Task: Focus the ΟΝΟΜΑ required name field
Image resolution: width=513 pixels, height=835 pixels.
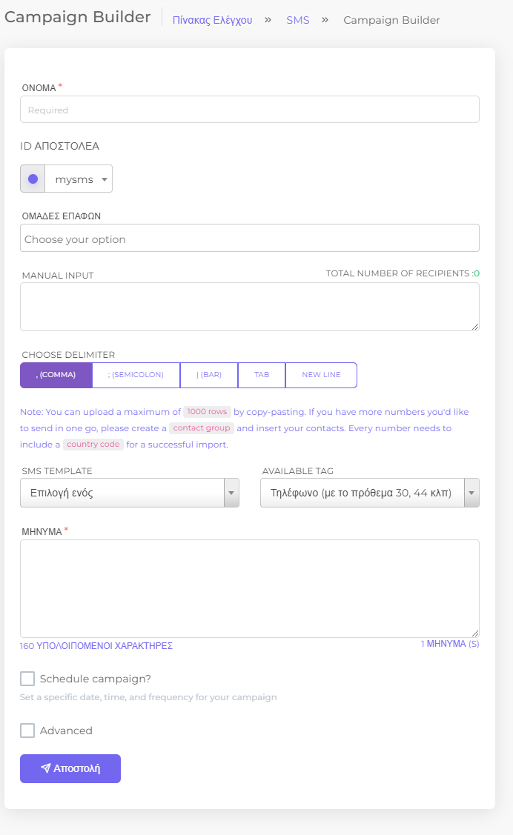Action: 250,110
